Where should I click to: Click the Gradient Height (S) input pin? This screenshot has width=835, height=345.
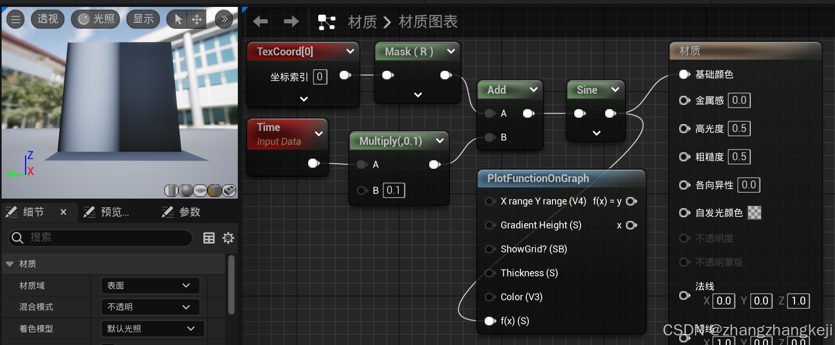(489, 225)
